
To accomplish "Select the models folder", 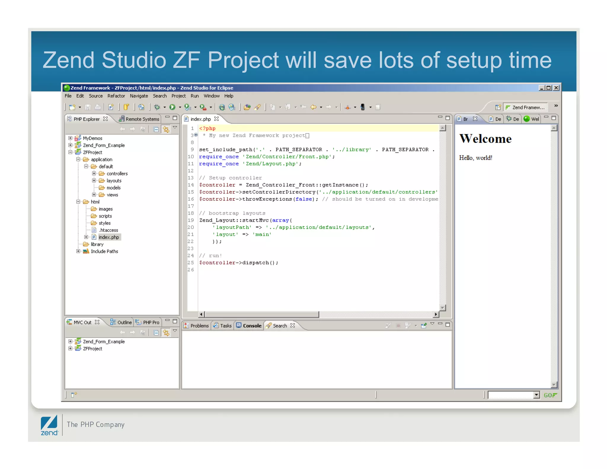I will (113, 188).
